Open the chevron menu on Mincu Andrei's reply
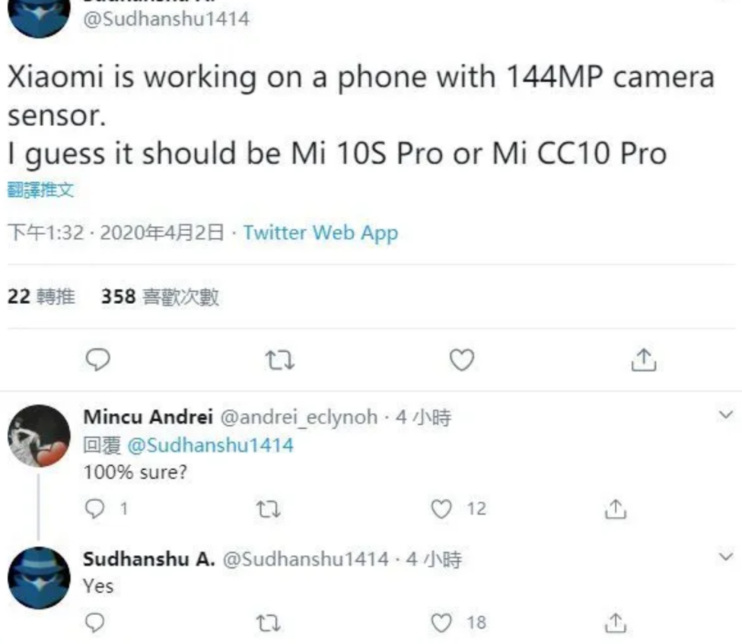Viewport: 742px width, 644px height. (x=725, y=415)
